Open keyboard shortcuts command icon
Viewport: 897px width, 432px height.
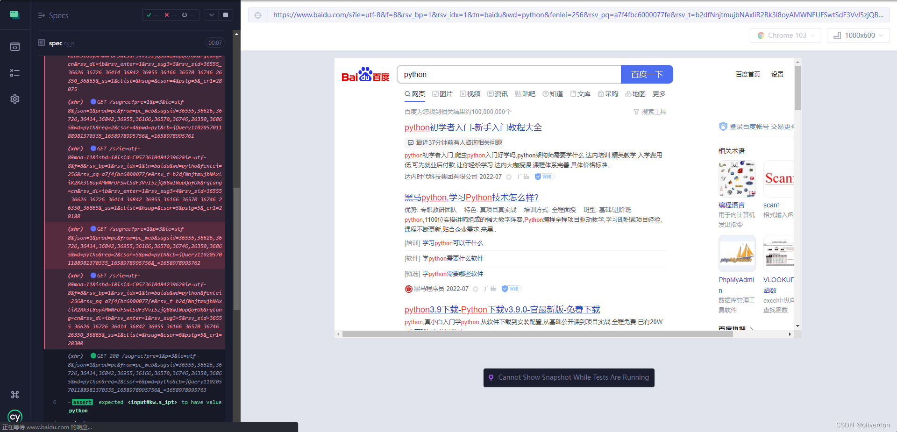tap(14, 395)
